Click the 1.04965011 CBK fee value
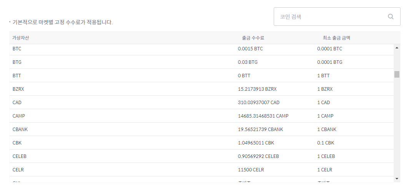 (x=256, y=143)
